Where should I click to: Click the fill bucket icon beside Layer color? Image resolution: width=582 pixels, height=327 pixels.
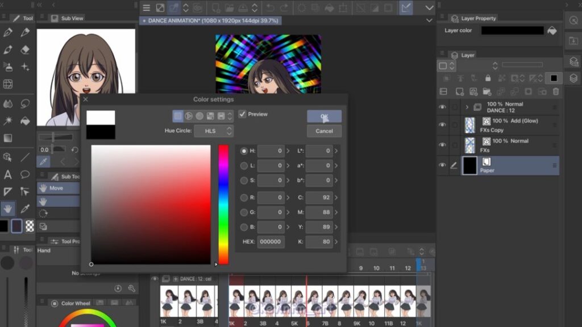tap(552, 31)
